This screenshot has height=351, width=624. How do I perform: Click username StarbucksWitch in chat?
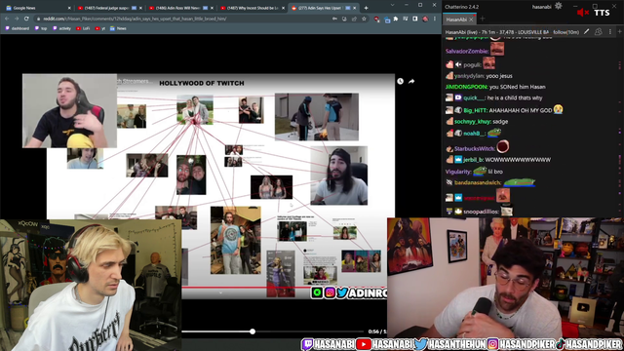pos(475,148)
